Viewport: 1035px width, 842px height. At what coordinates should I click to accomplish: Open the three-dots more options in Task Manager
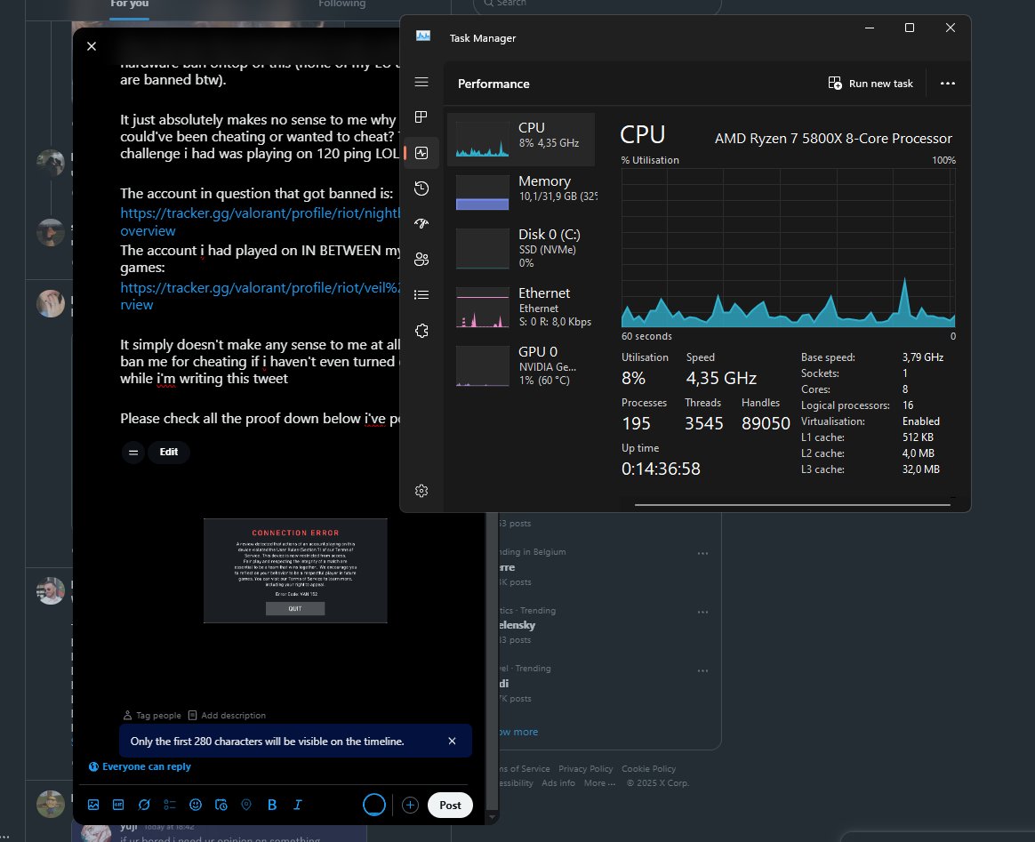tap(947, 84)
